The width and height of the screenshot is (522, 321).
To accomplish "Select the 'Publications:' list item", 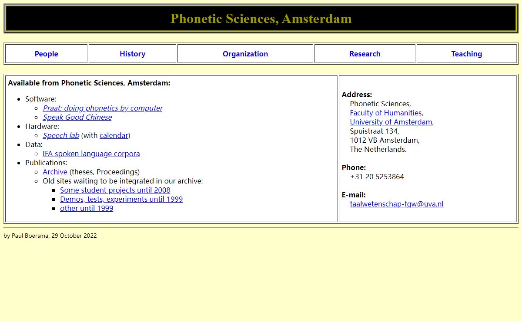I will tap(47, 163).
